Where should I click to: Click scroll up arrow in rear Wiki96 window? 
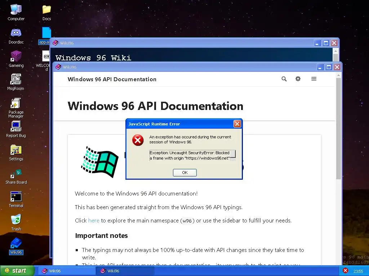tap(335, 51)
